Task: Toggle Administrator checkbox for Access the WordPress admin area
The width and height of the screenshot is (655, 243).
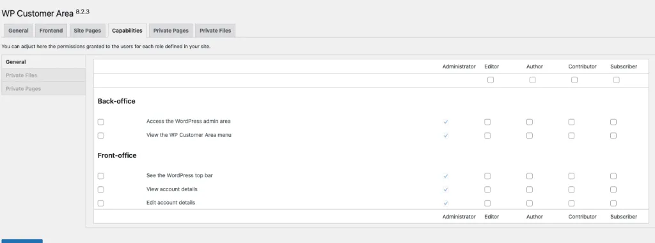Action: coord(446,122)
